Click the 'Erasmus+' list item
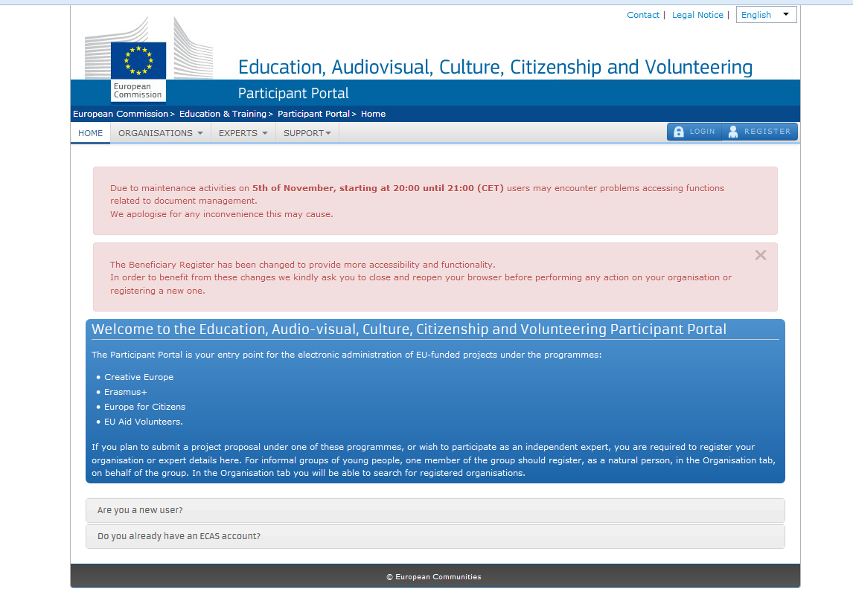The height and width of the screenshot is (612, 853). click(x=126, y=392)
